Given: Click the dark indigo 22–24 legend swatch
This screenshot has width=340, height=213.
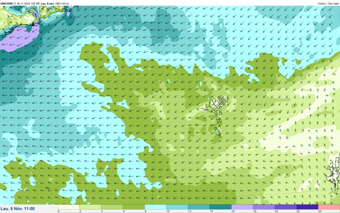Looking at the screenshot, I should tap(307, 207).
